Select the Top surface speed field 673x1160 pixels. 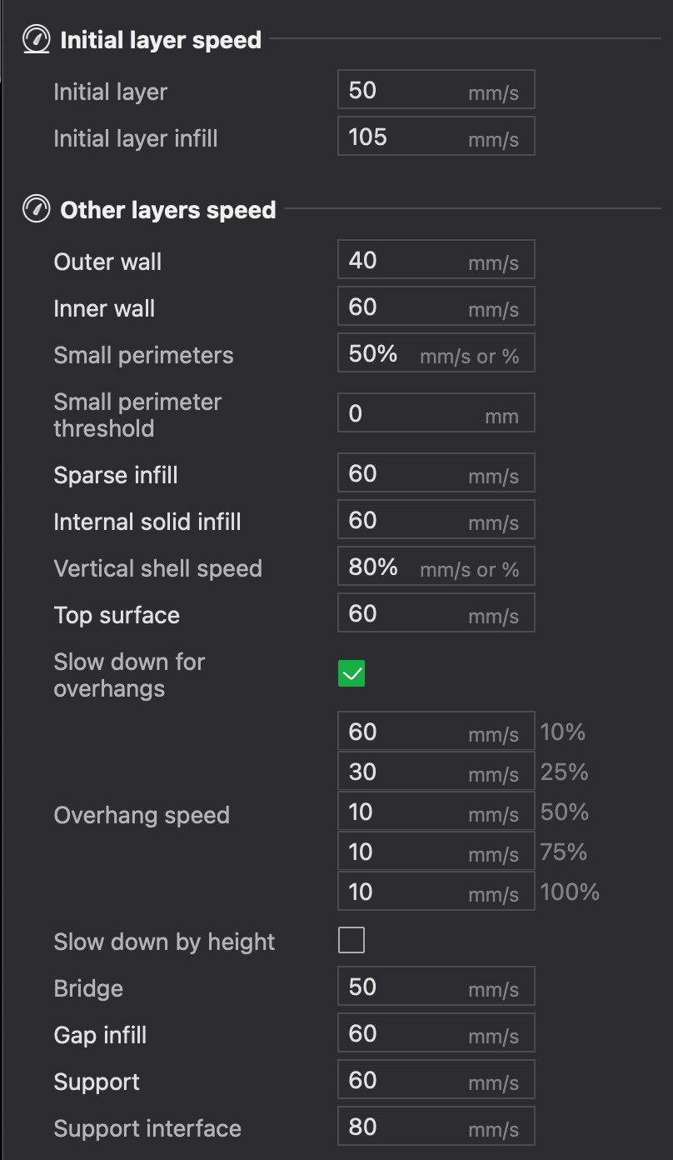click(436, 613)
